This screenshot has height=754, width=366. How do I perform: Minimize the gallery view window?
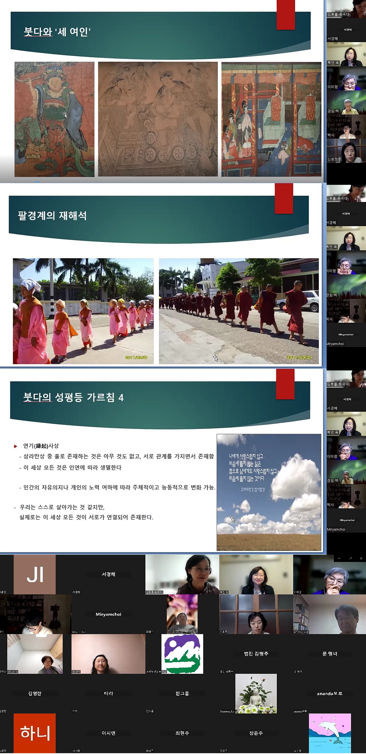click(x=339, y=559)
